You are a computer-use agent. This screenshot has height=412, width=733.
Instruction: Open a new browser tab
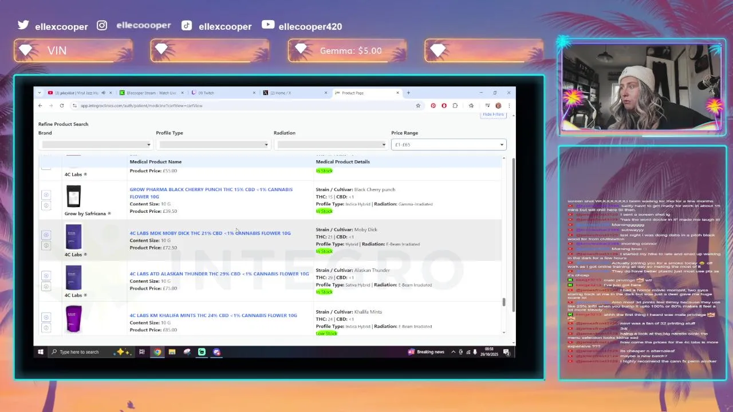pyautogui.click(x=408, y=93)
